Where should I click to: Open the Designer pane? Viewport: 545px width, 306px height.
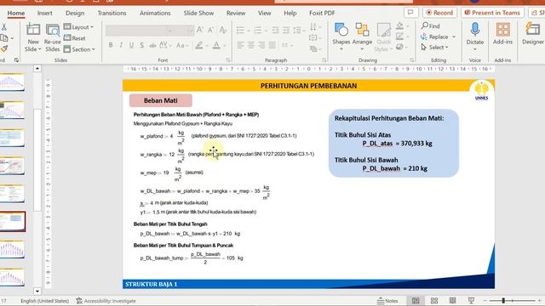(533, 34)
